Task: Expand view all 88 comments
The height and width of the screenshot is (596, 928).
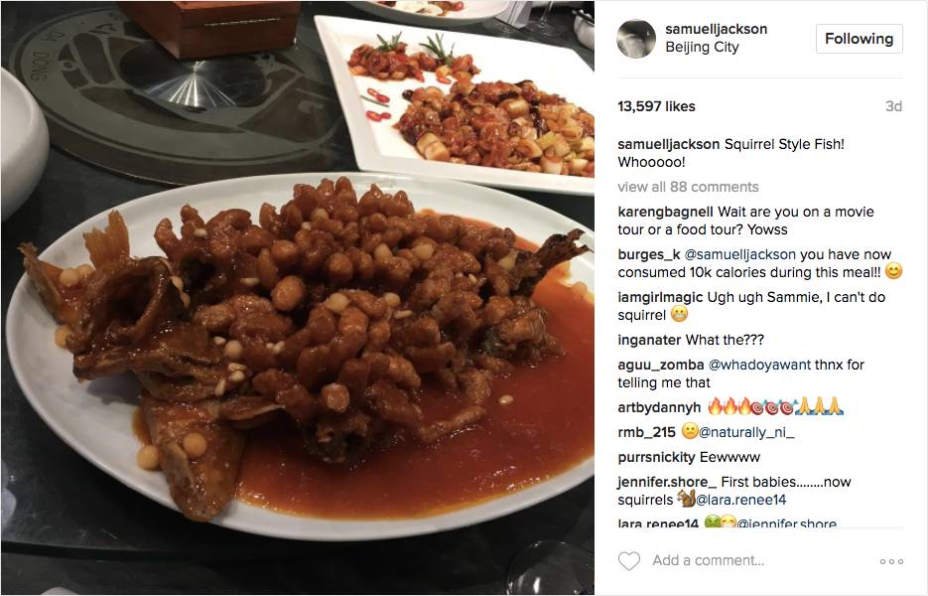Action: coord(688,187)
